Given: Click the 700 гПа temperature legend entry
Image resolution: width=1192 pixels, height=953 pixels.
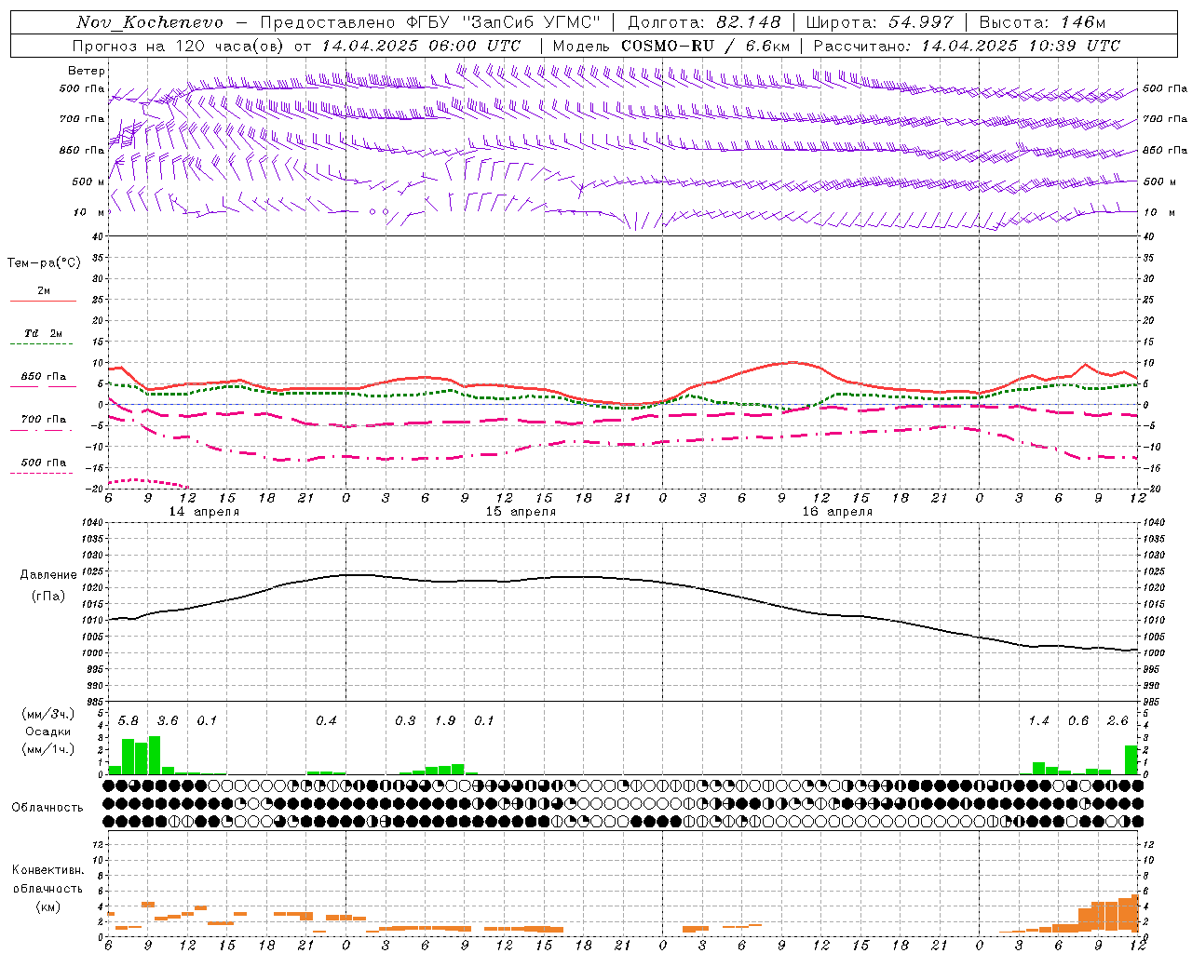Looking at the screenshot, I should pyautogui.click(x=43, y=420).
